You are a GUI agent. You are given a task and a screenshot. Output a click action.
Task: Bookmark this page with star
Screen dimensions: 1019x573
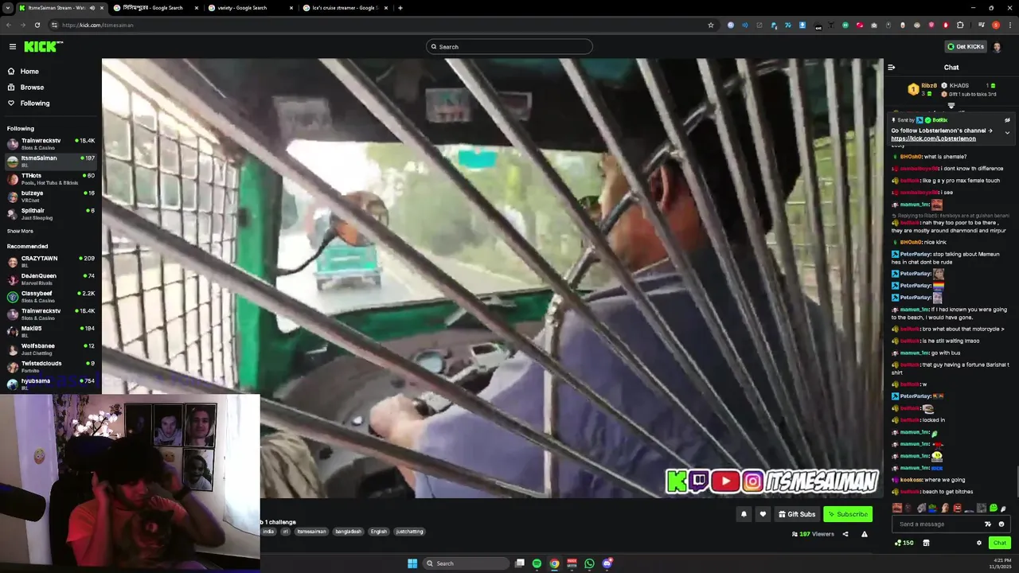711,25
